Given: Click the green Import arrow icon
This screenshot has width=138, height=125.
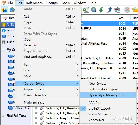Looking at the screenshot, I should [102, 9].
